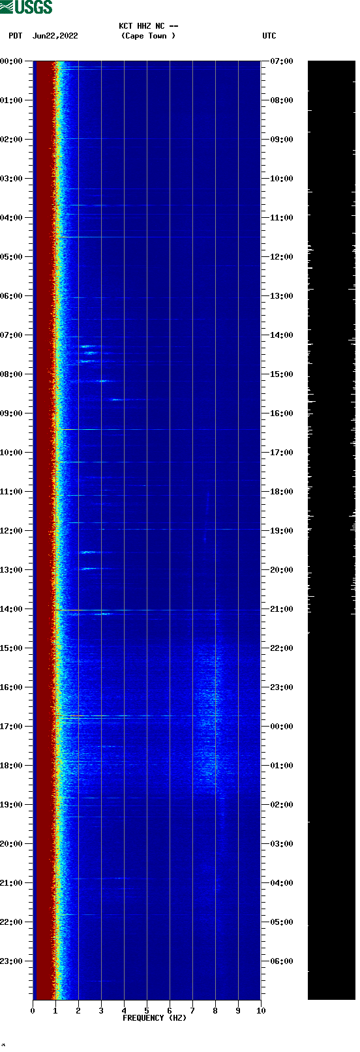Click the 1 Hz frequency axis value
The width and height of the screenshot is (360, 1052).
tap(55, 1011)
